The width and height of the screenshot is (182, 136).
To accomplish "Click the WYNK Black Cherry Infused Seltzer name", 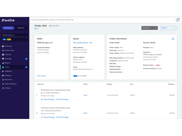I will click(x=55, y=90).
